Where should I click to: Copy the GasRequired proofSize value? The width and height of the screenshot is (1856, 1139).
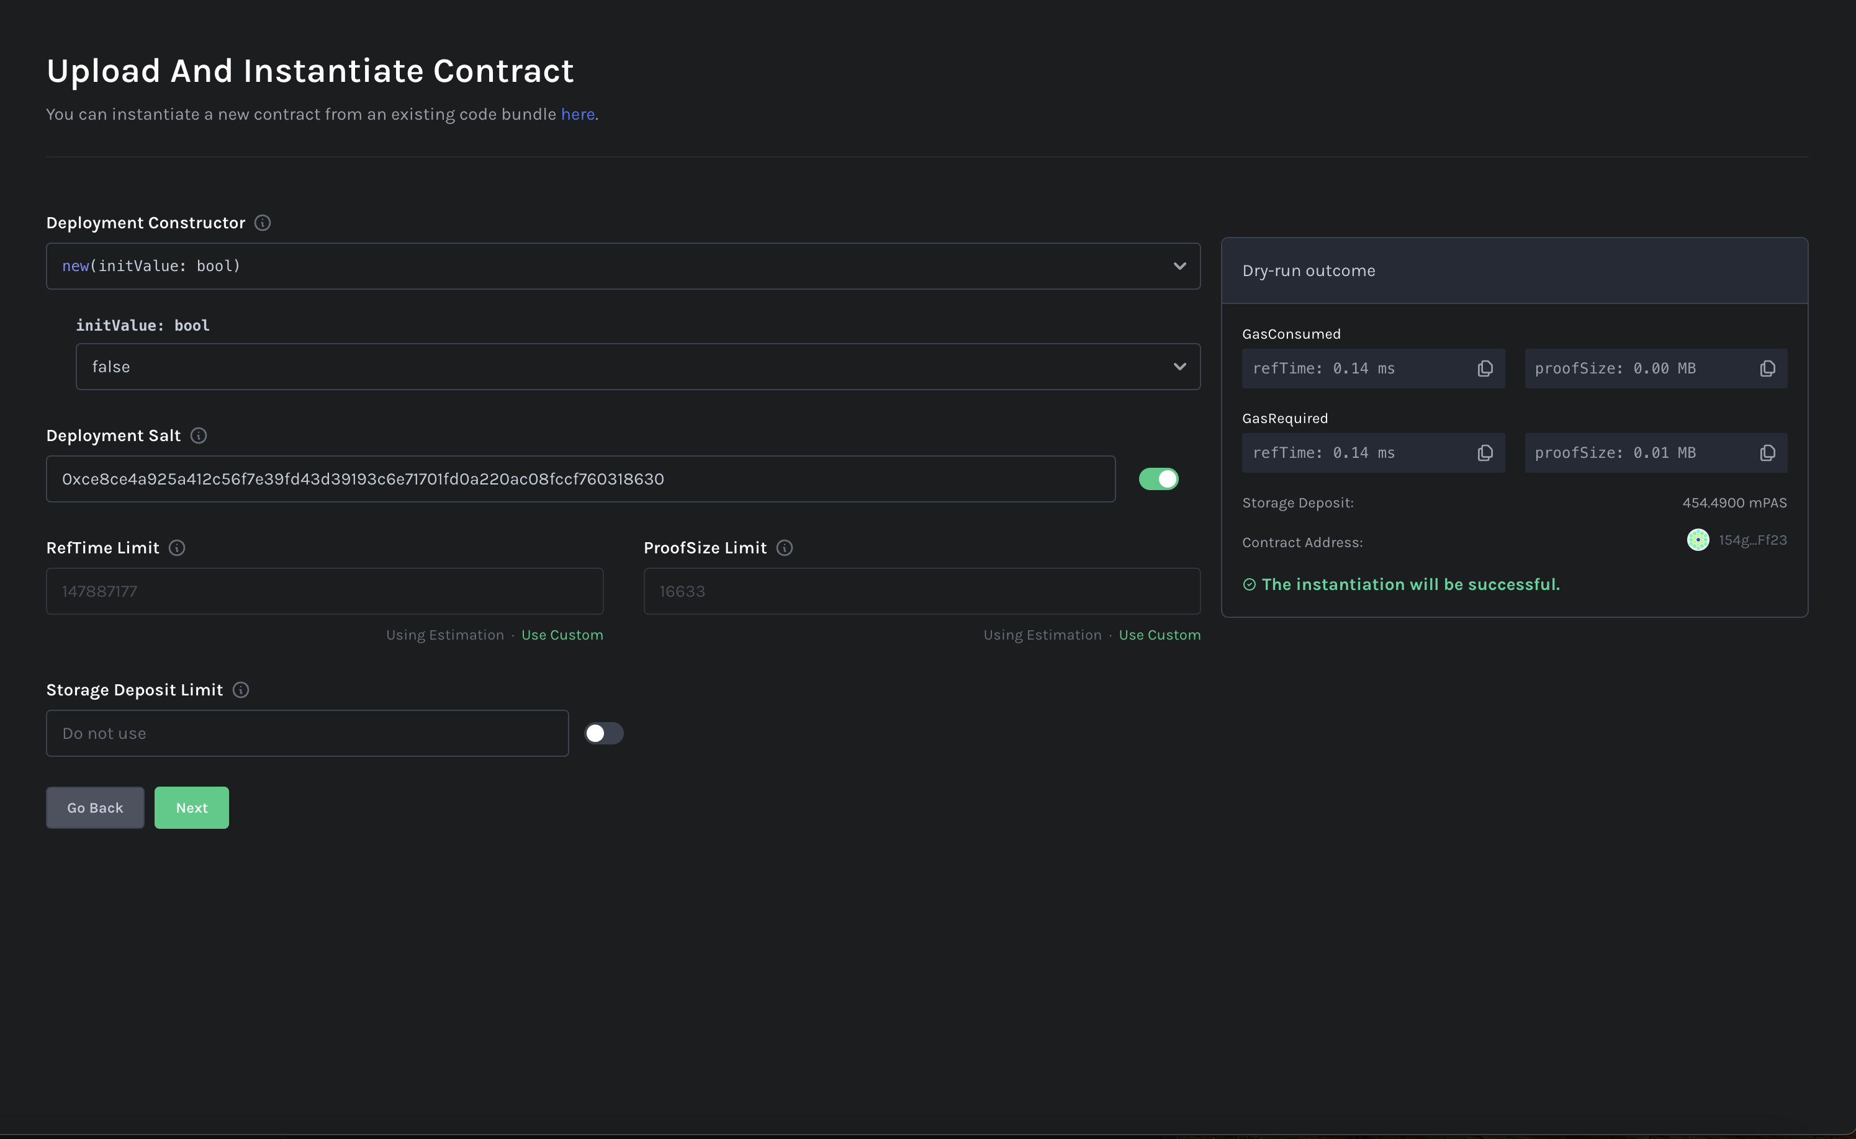pos(1767,453)
